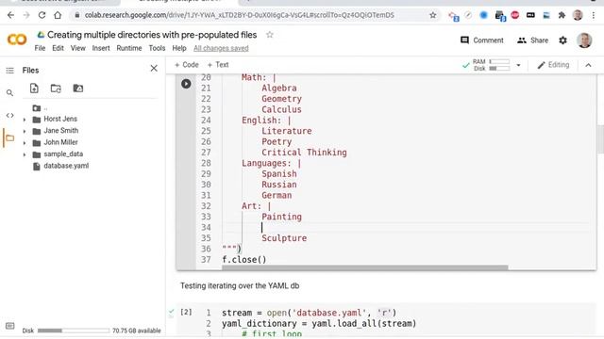Select the sample_data folder
This screenshot has width=604, height=339.
pos(63,154)
